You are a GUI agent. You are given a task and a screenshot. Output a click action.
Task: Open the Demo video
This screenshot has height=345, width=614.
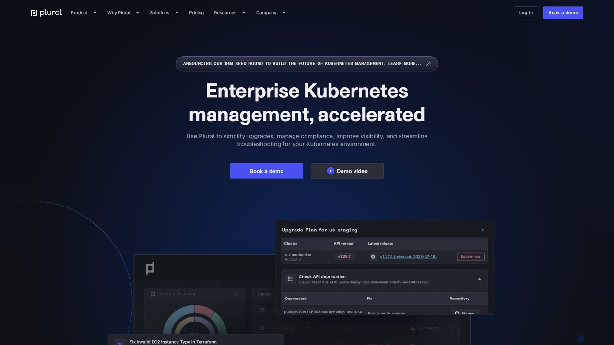click(347, 171)
